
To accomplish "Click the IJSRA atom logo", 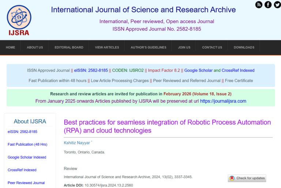I will coord(19,20).
